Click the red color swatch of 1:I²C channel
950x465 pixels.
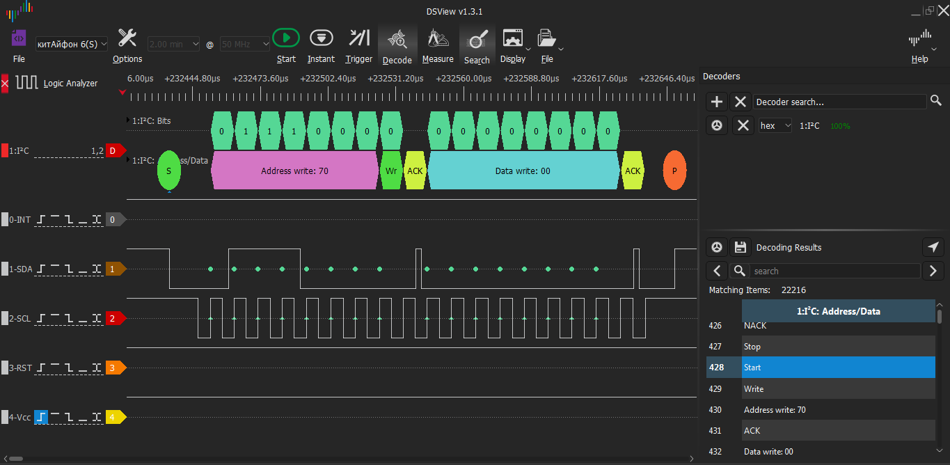[5, 150]
